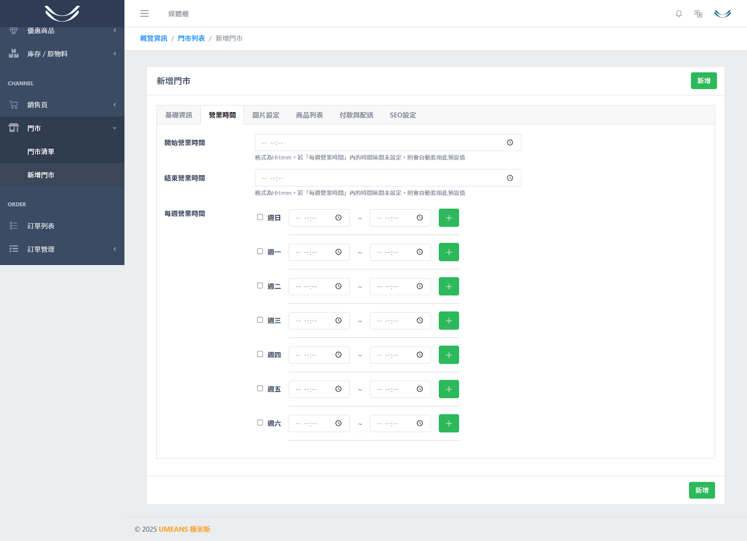Add time slot for 週四
Image resolution: width=747 pixels, height=541 pixels.
[449, 355]
